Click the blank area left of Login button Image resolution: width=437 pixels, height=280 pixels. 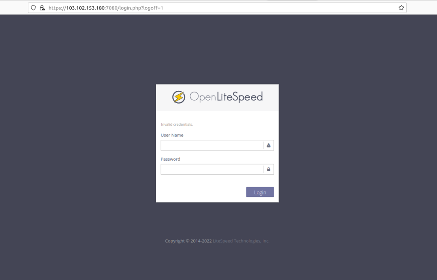(x=201, y=192)
